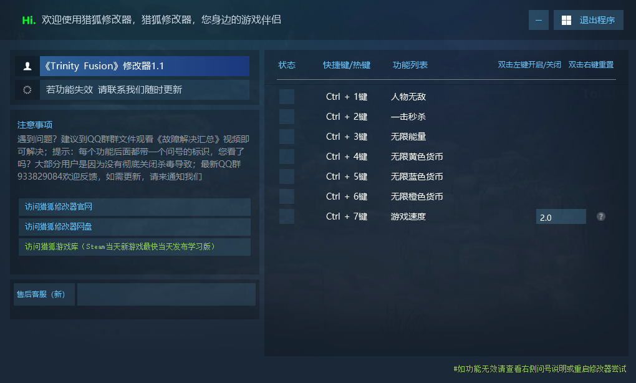Toggle the 游戏速度 status checkbox

[x=287, y=216]
